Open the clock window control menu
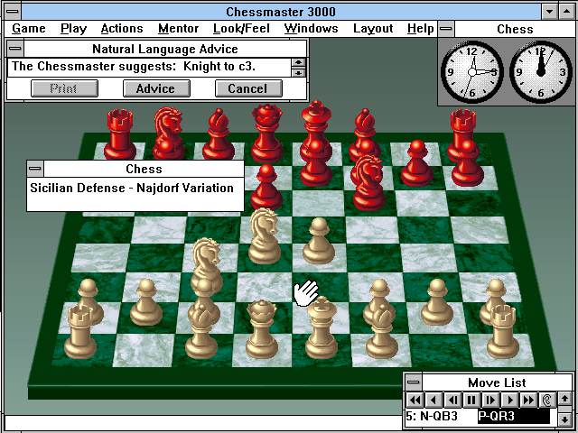 point(446,29)
